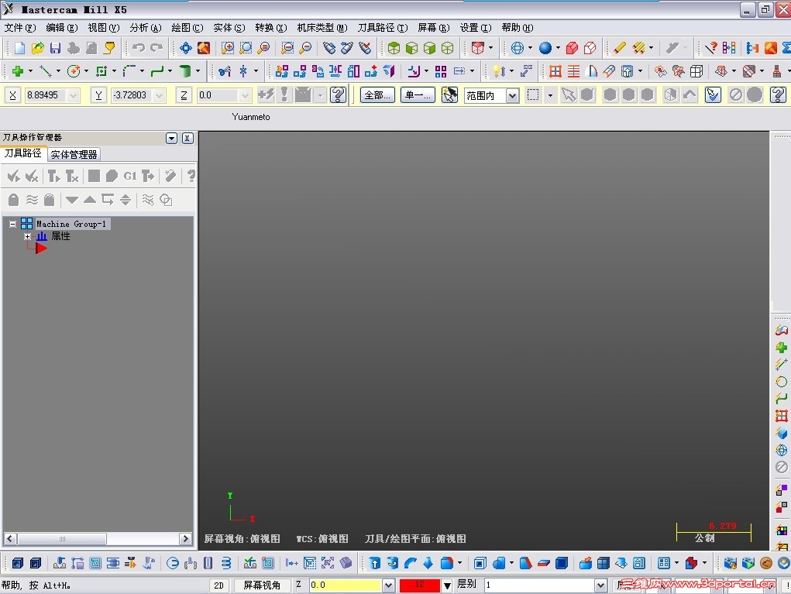Screen dimensions: 791x594
Task: Click the Undo arrow icon
Action: coord(138,48)
